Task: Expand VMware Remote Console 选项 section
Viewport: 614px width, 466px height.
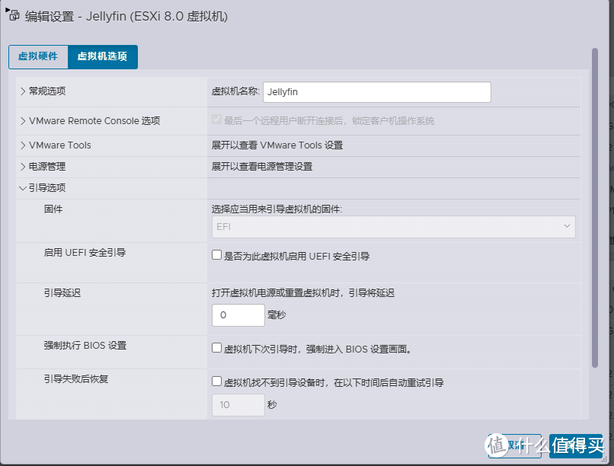Action: [x=23, y=121]
